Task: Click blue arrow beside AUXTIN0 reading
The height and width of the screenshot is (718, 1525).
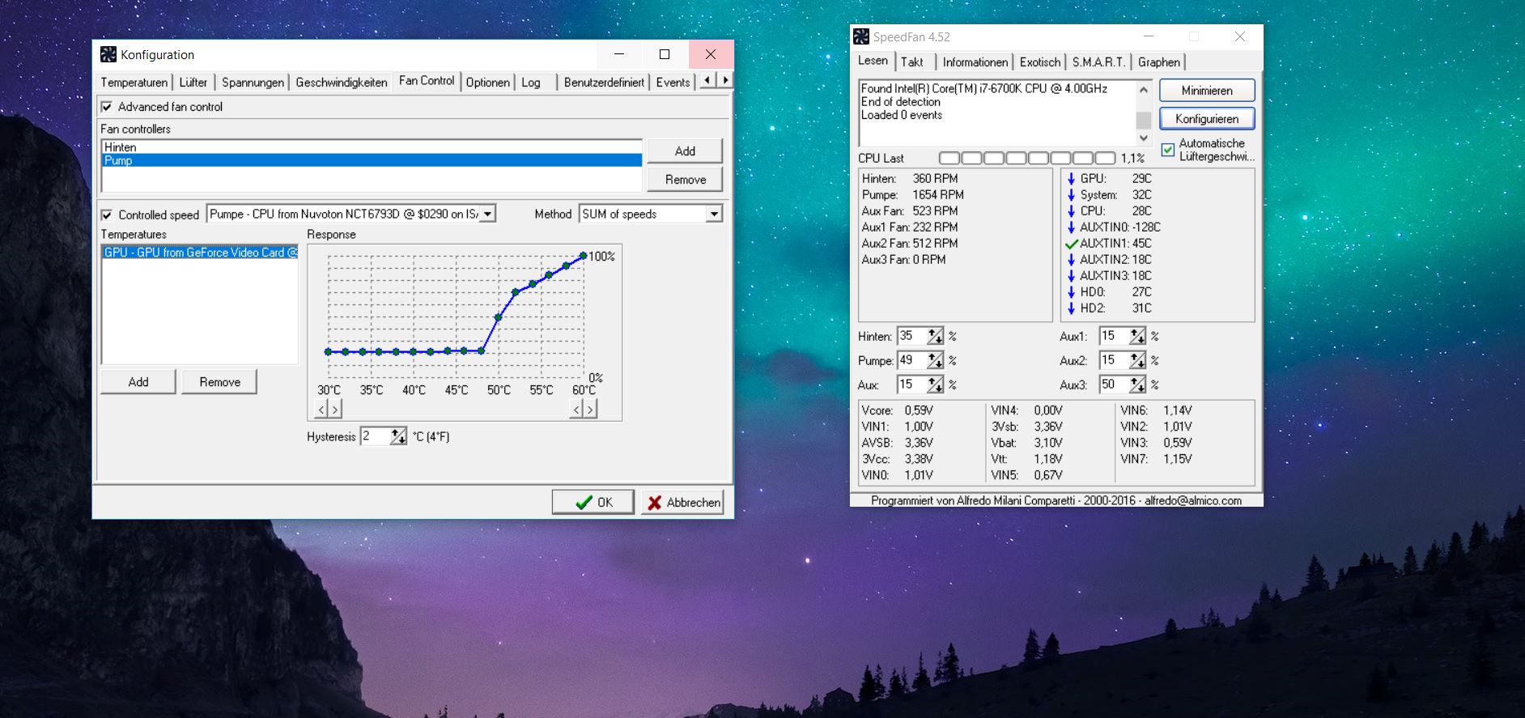Action: (x=1072, y=227)
